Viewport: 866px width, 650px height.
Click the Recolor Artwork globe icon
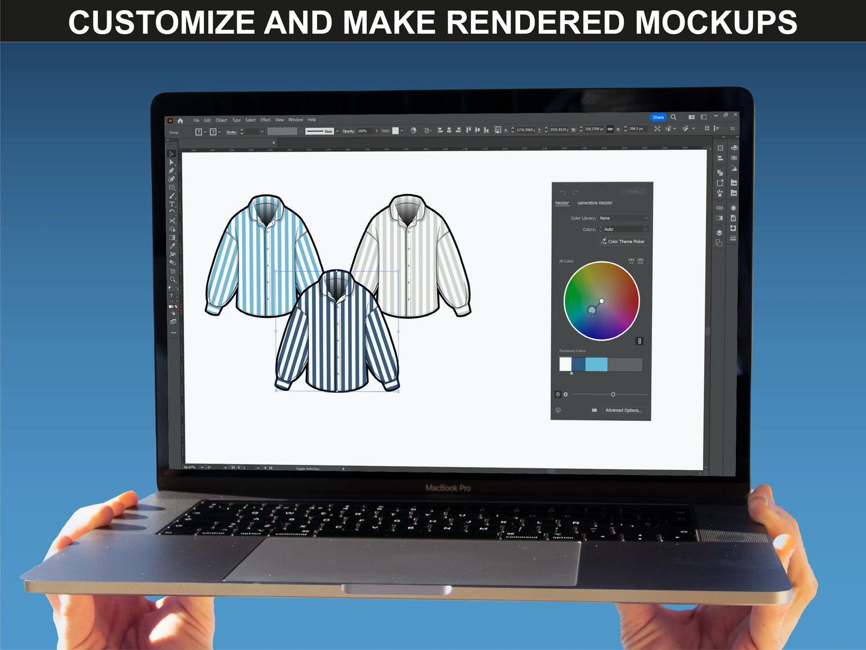click(x=414, y=131)
